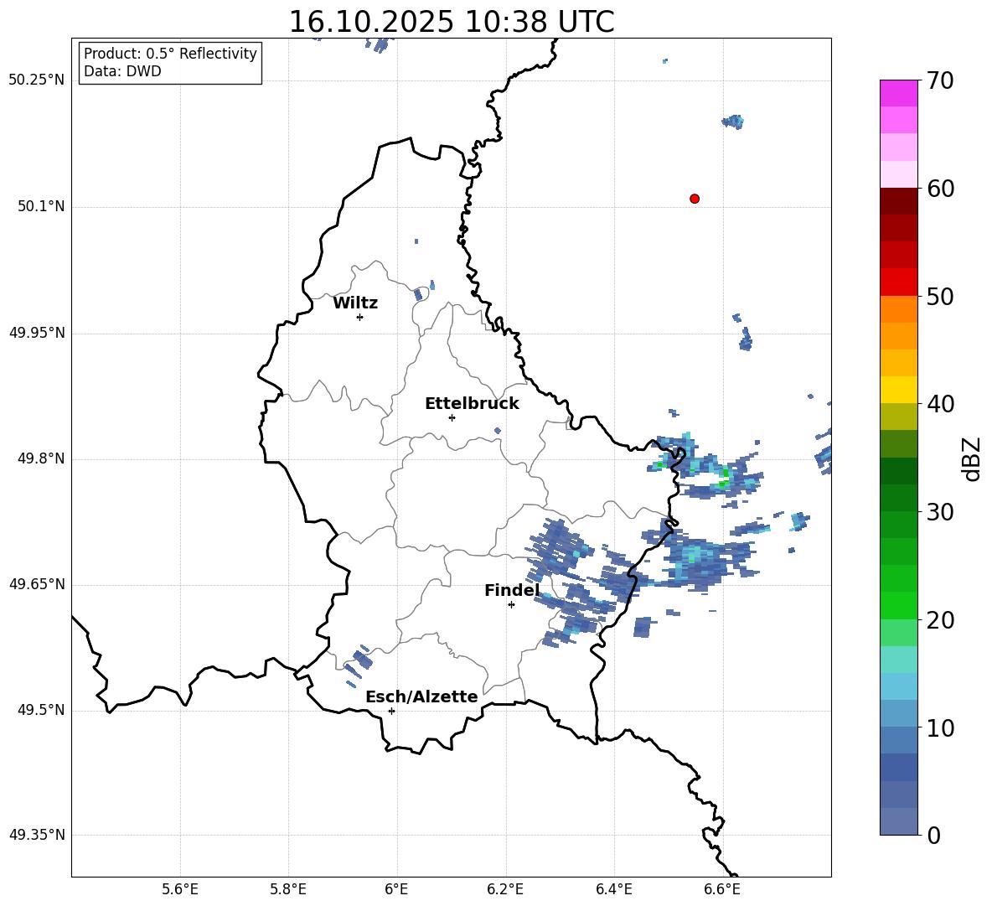Click the 50.25°N latitude label
The image size is (992, 906).
point(37,80)
